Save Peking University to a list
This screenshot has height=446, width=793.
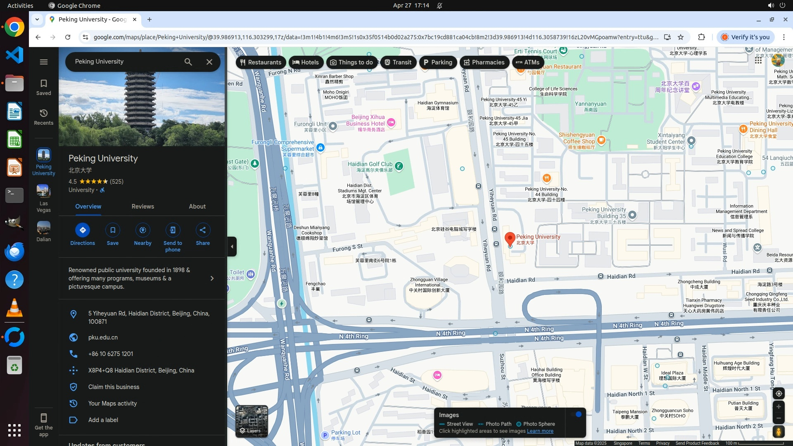(112, 230)
